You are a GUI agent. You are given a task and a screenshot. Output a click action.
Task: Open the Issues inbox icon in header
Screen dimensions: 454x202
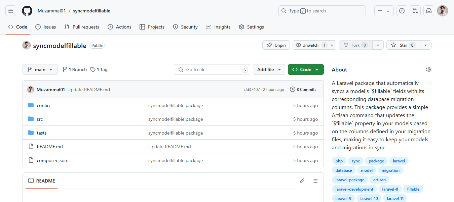tap(402, 11)
